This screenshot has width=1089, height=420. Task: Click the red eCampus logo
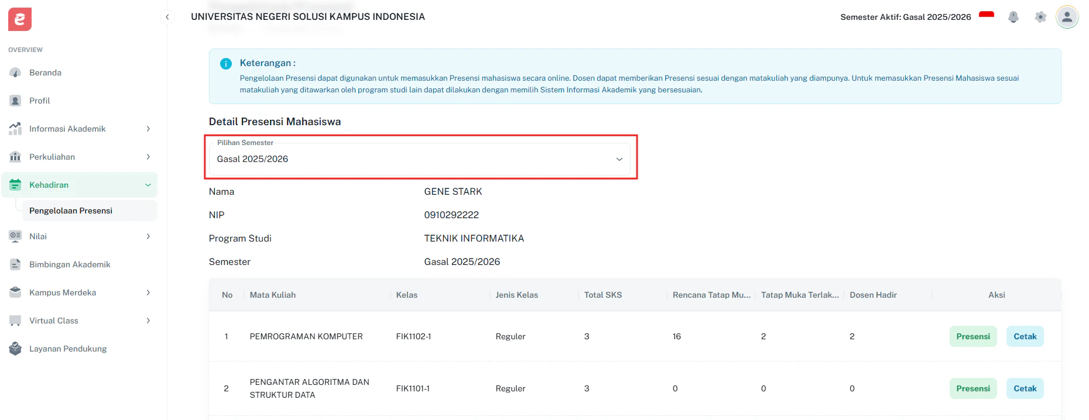coord(20,19)
